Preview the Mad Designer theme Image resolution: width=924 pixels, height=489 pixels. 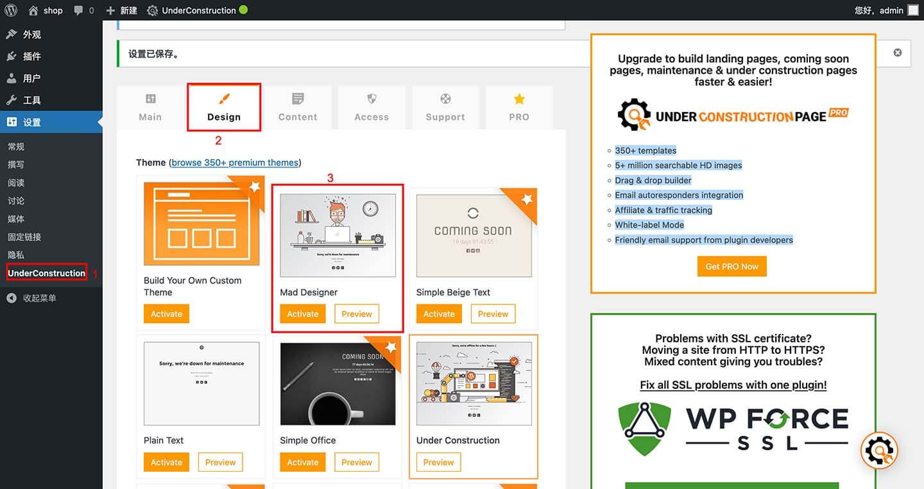coord(357,314)
